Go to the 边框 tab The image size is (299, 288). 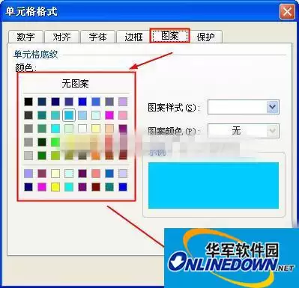pyautogui.click(x=133, y=37)
